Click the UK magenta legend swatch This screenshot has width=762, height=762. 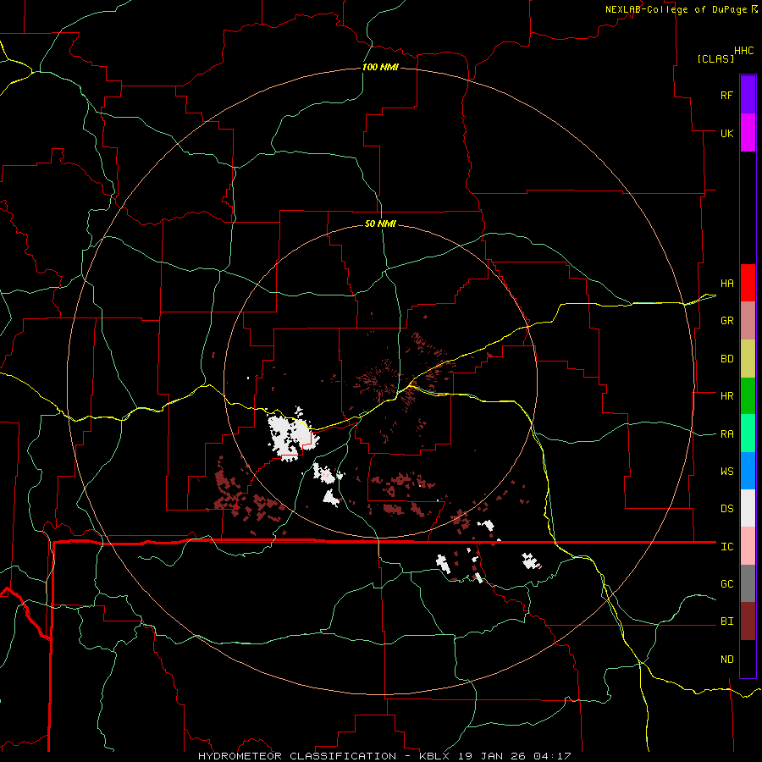[x=748, y=133]
